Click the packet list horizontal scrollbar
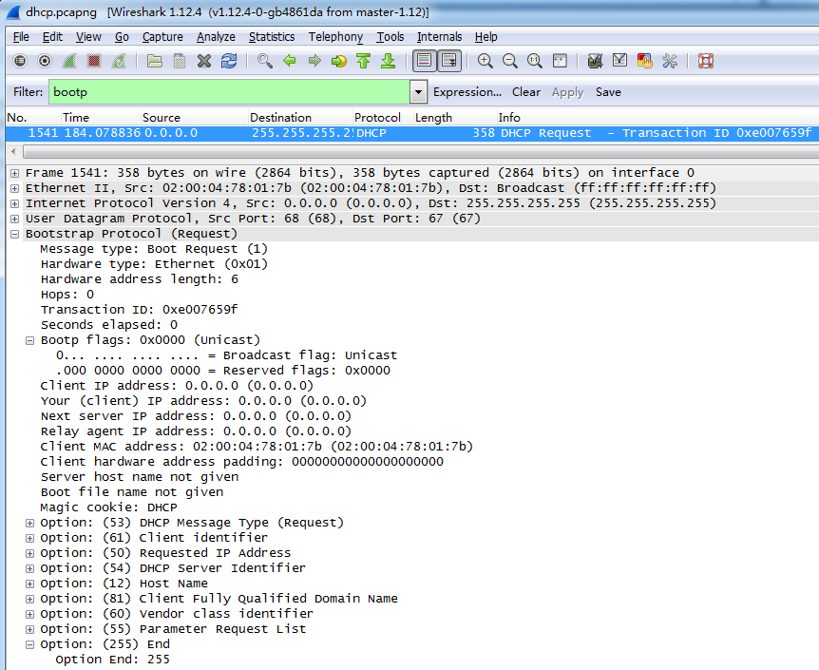This screenshot has width=819, height=670. pos(421,152)
